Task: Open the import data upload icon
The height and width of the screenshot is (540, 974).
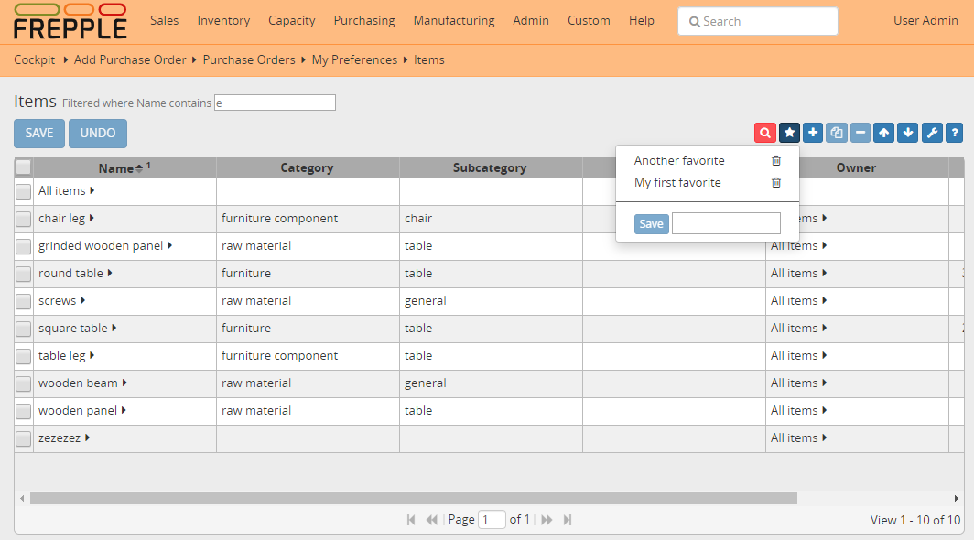Action: tap(883, 133)
